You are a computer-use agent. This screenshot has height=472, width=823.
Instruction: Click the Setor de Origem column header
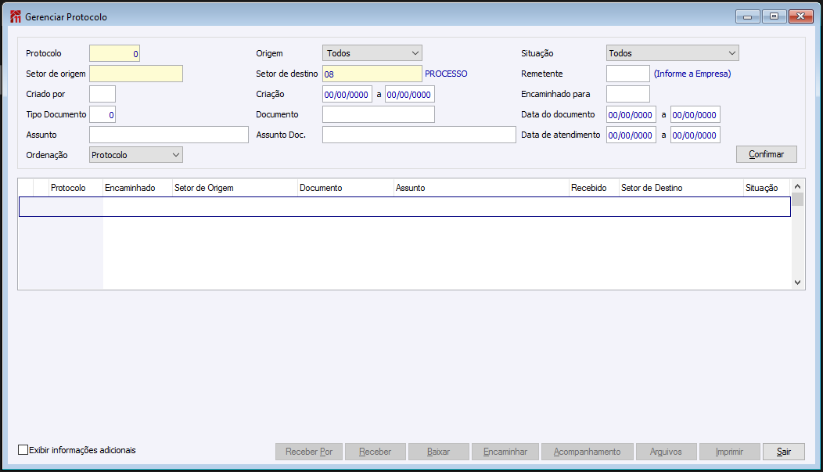(235, 188)
